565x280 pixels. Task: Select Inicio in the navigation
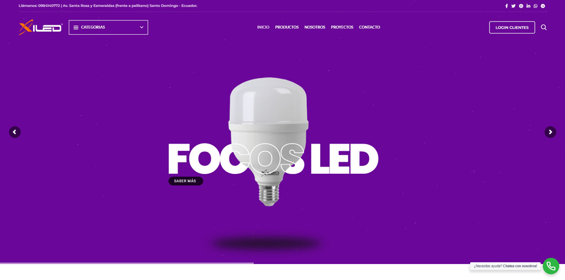pos(263,28)
